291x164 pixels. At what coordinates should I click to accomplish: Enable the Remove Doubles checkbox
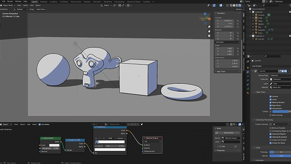coord(270,128)
